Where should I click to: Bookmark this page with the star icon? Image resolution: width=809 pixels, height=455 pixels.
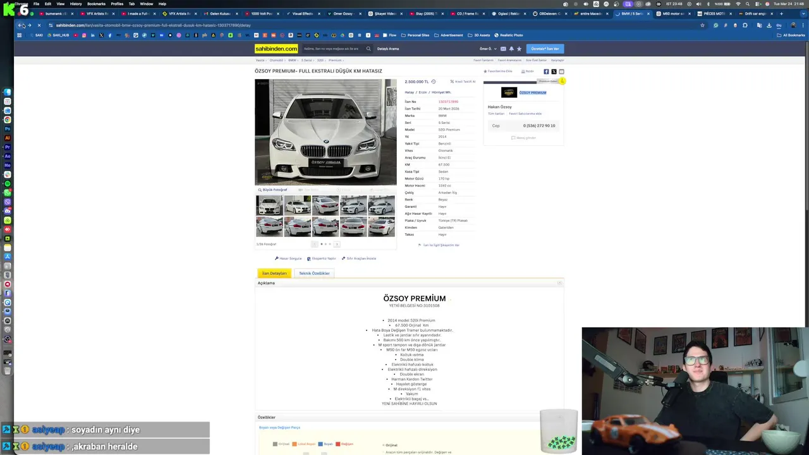[702, 25]
